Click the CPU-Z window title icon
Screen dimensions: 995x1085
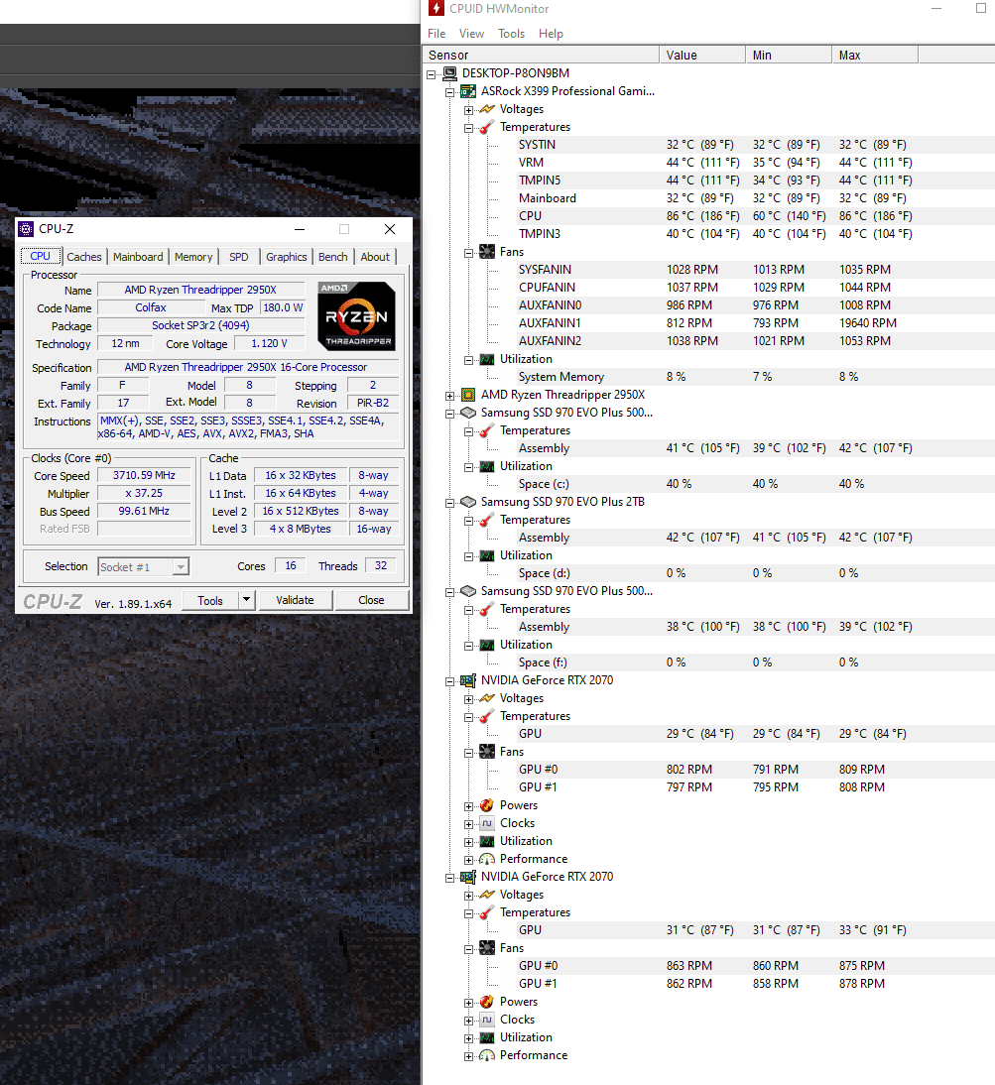click(26, 229)
